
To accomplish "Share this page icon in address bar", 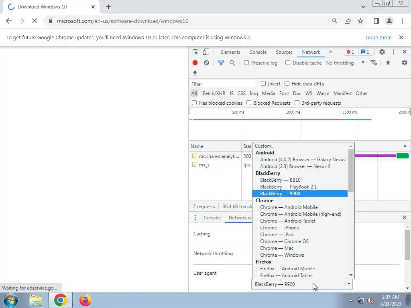I will point(348,21).
